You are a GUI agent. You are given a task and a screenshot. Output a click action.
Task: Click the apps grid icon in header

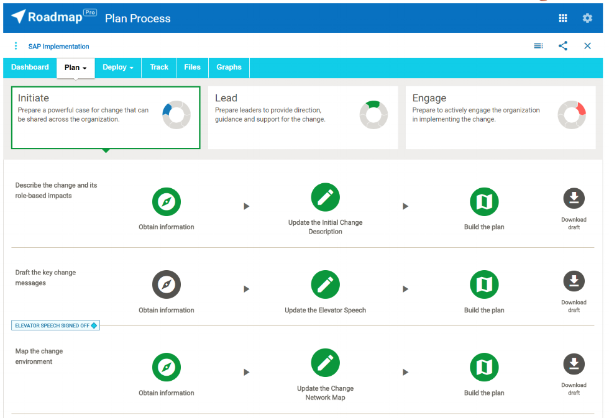tap(563, 19)
